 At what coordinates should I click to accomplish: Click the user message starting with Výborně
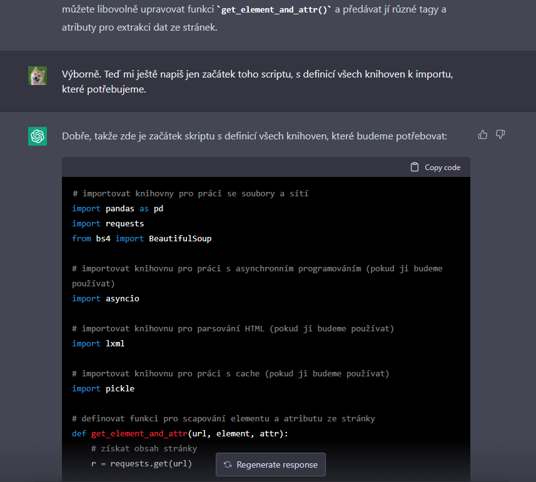click(x=256, y=81)
